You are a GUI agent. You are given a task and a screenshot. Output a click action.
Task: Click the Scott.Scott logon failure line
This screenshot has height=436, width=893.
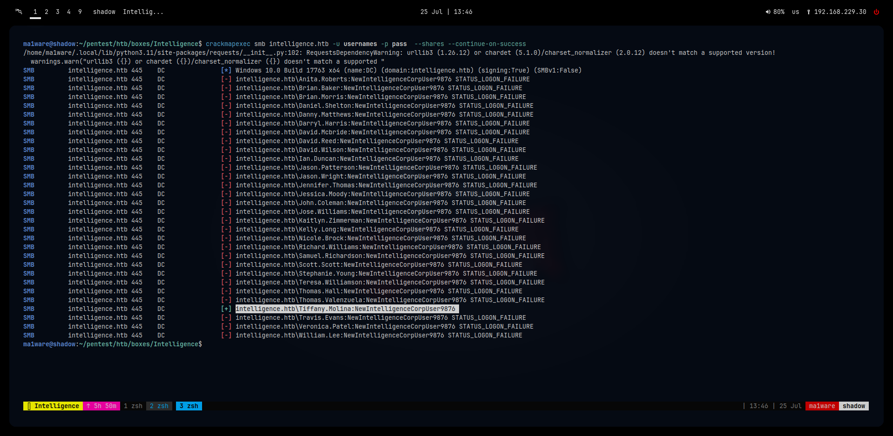379,265
